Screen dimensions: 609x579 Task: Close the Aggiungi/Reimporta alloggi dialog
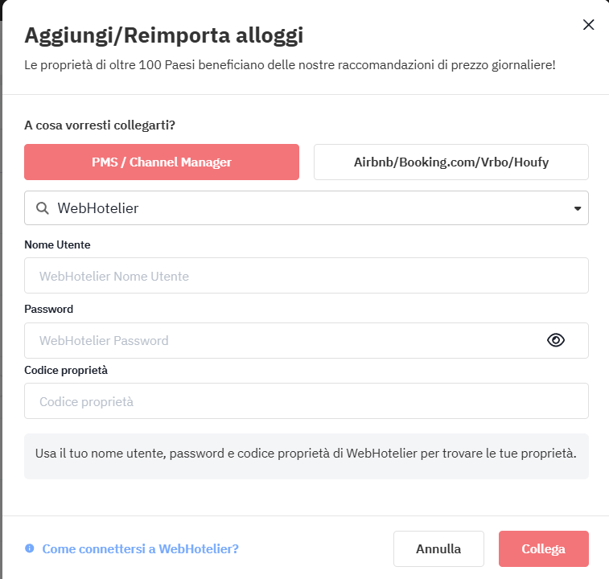(588, 25)
